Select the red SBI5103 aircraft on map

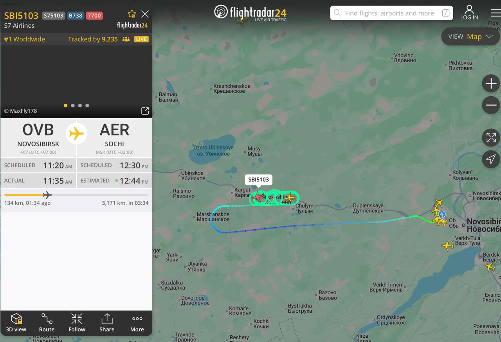pyautogui.click(x=258, y=196)
